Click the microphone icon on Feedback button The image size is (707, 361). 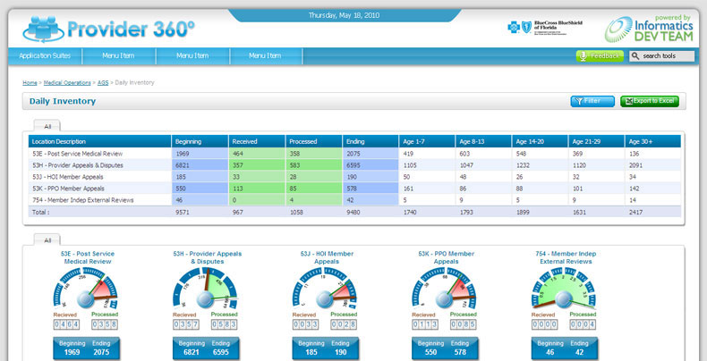click(583, 55)
